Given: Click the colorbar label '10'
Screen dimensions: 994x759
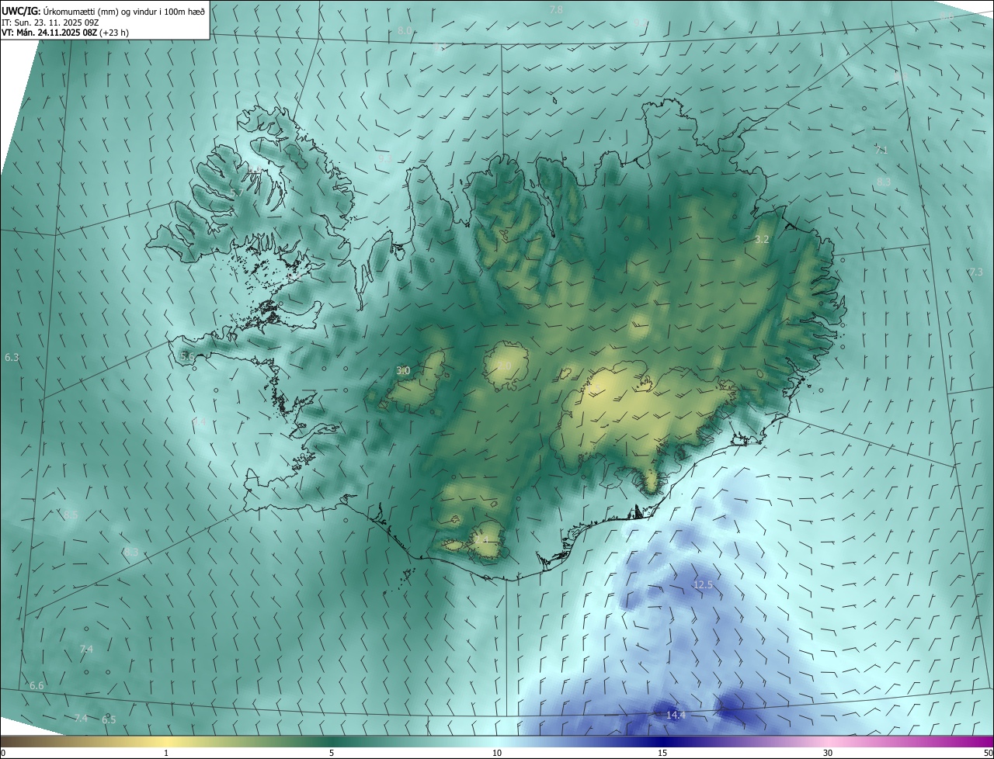Looking at the screenshot, I should (497, 753).
